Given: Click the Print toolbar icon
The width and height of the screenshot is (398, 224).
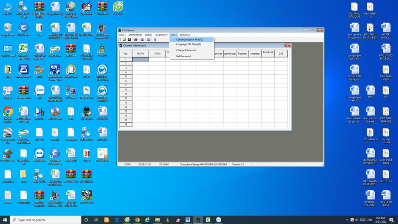Looking at the screenshot, I should coord(136,40).
